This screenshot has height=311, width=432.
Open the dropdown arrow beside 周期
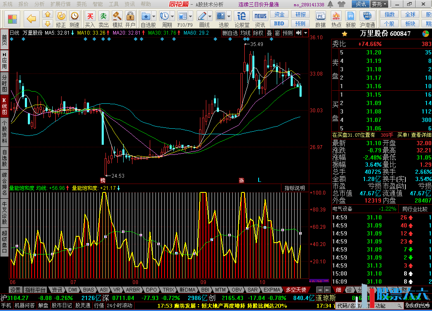click(x=173, y=16)
